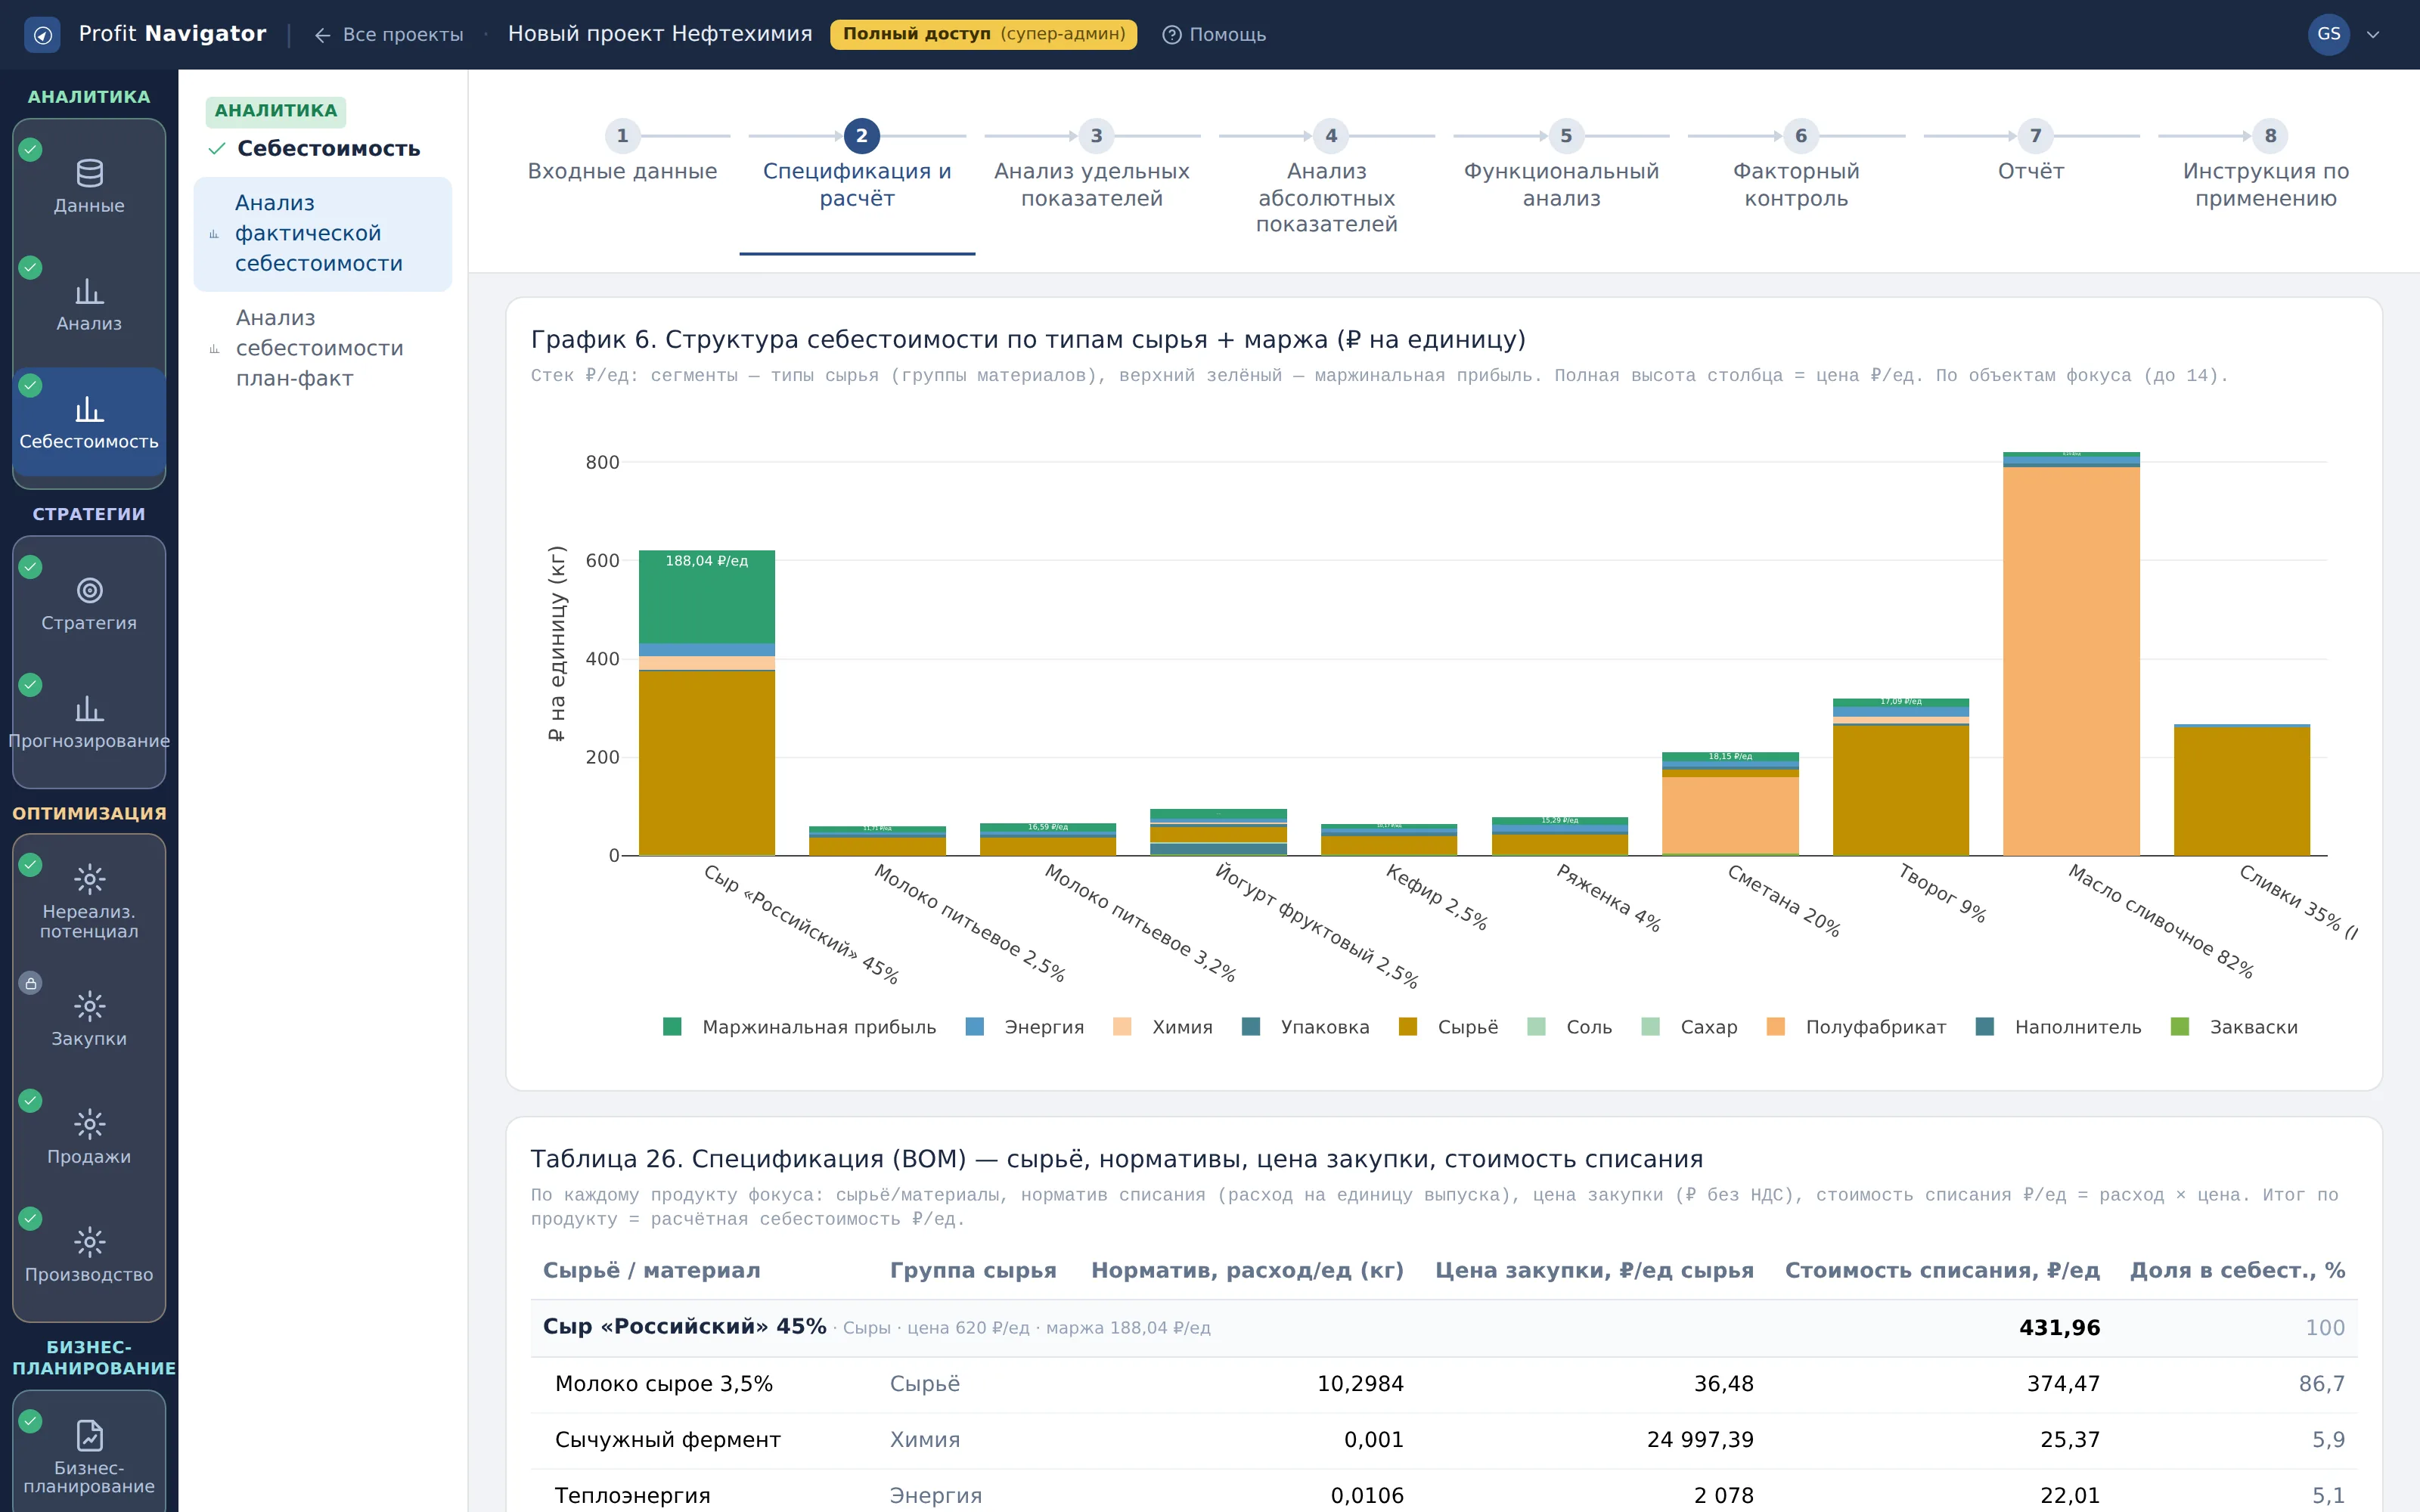Click the Profit Navigator compass logo
2420x1512 pixels.
(x=42, y=35)
